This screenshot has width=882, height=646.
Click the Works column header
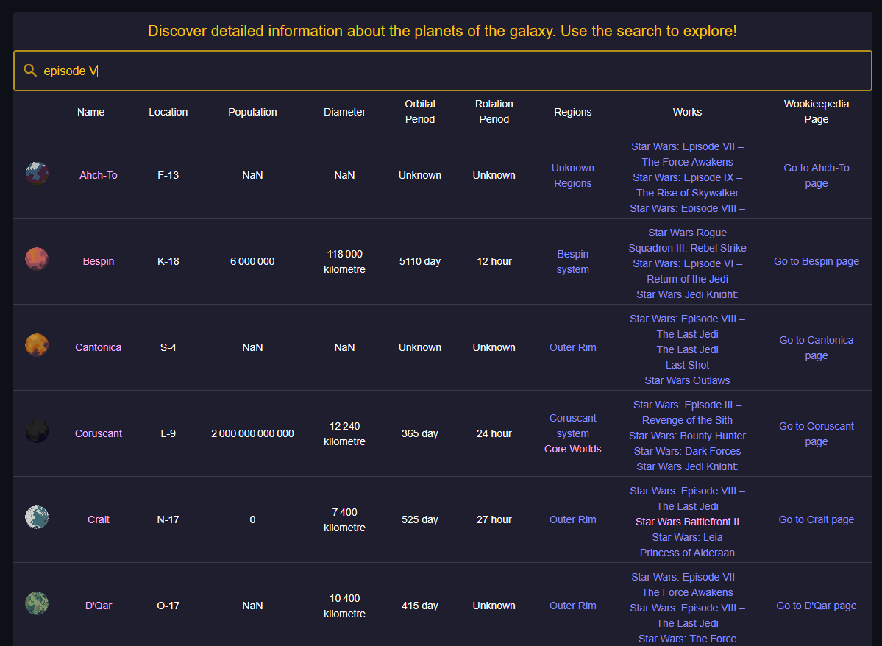click(687, 112)
